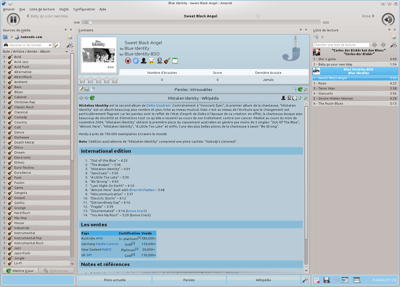Screen dimensions: 400x287
Task: Edit lyrics with the pencil icon
Action: (x=81, y=89)
